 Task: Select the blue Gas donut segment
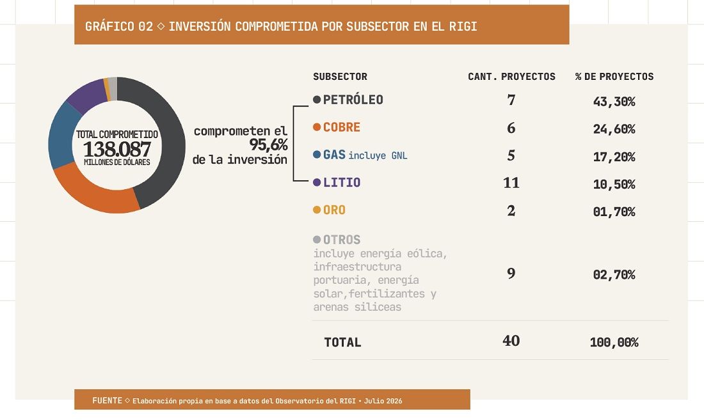[x=61, y=136]
